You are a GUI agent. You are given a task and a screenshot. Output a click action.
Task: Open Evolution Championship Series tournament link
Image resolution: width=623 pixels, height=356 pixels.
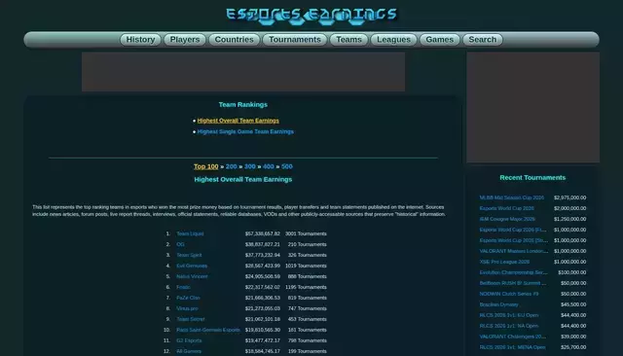(513, 272)
